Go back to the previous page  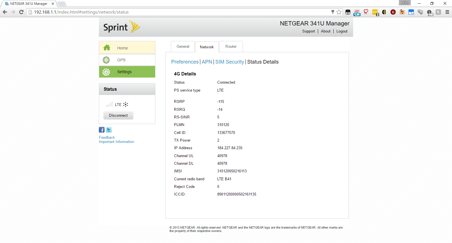tap(5, 12)
